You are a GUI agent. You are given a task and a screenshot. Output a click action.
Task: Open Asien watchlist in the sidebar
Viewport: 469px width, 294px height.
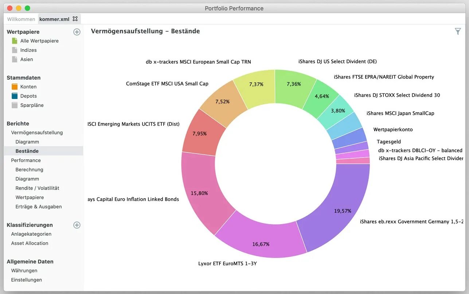27,59
